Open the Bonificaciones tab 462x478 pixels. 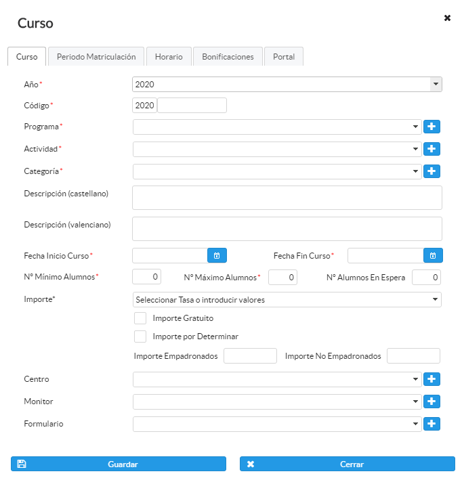pyautogui.click(x=228, y=57)
